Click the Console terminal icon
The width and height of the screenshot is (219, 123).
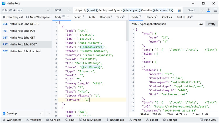tap(48, 120)
